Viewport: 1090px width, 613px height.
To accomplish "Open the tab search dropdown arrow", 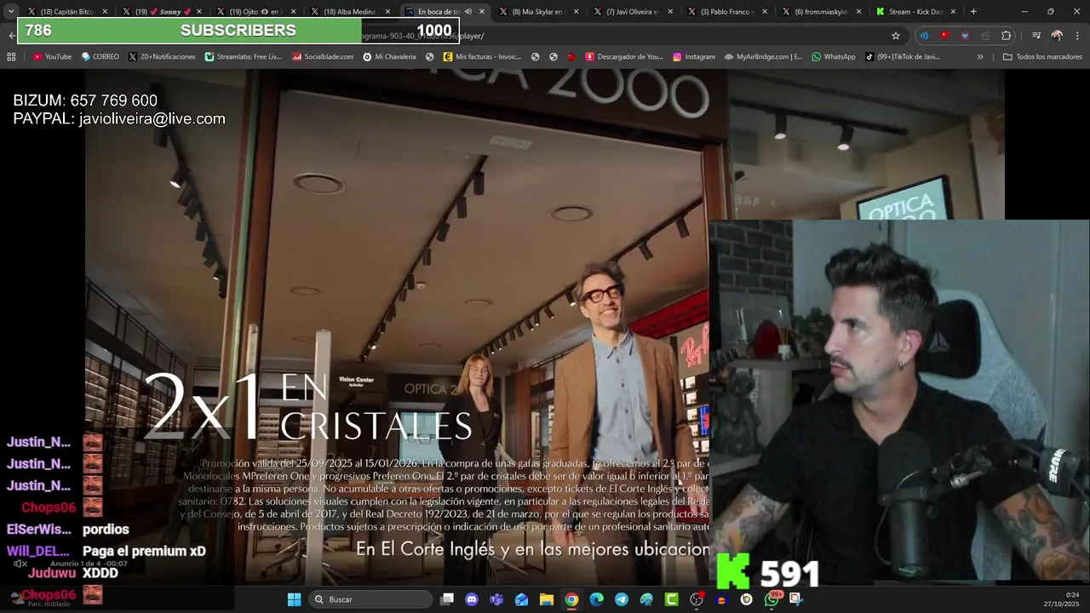I will tap(11, 11).
